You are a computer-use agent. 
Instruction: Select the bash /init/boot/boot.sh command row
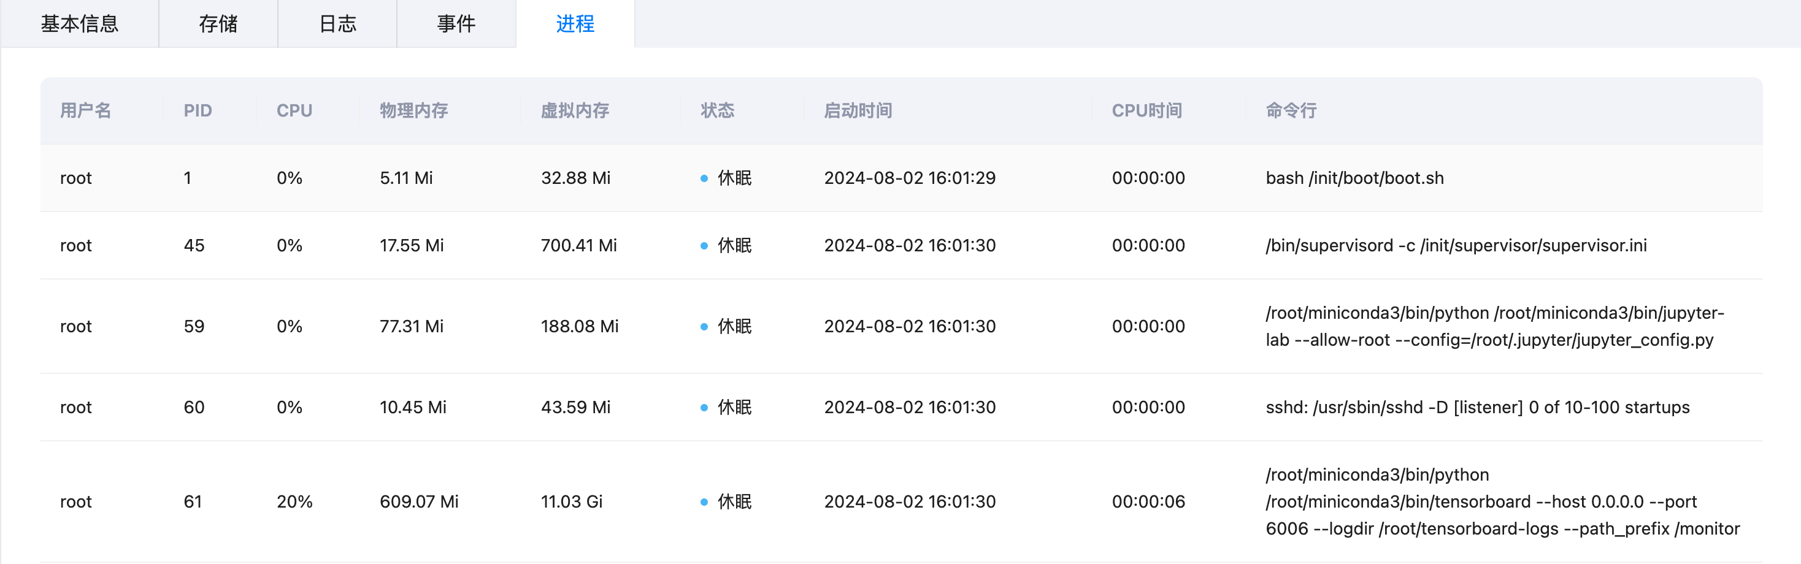[x=901, y=178]
